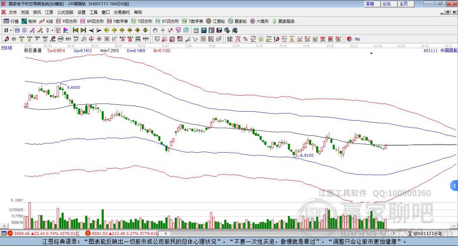The width and height of the screenshot is (458, 246).
Task: Open the 行情 quotes view
Action: point(11,21)
